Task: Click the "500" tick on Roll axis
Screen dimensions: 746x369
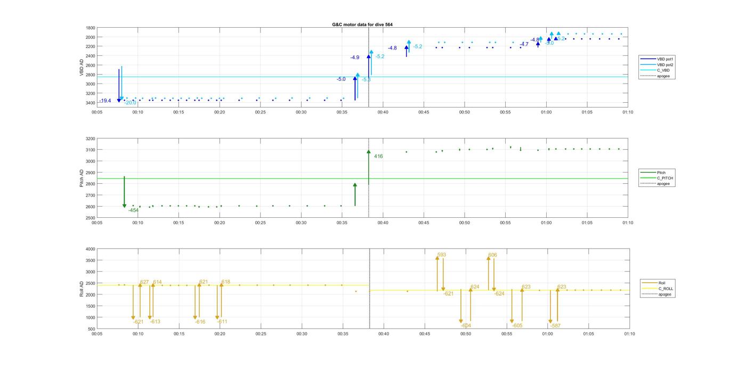Action: click(x=92, y=329)
